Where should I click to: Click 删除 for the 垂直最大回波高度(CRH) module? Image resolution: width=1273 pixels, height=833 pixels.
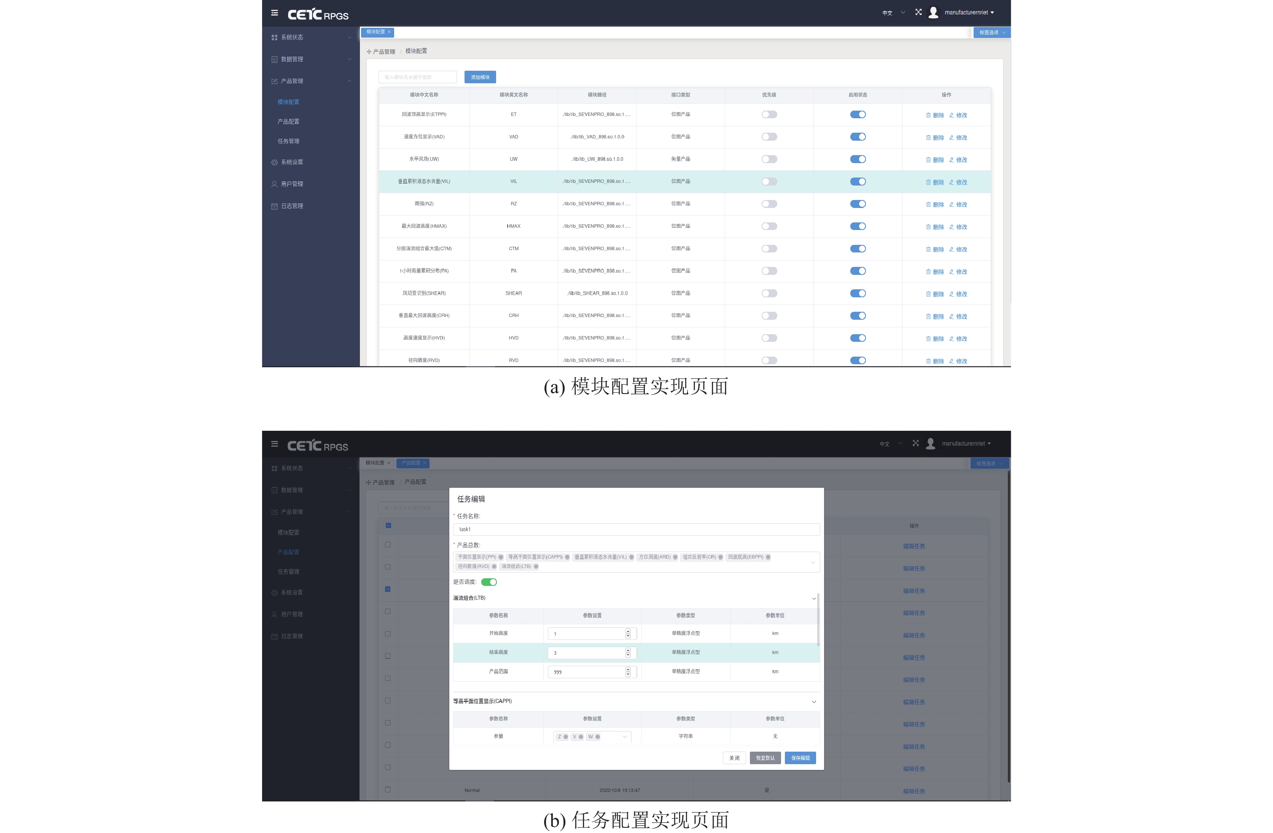[x=935, y=317]
